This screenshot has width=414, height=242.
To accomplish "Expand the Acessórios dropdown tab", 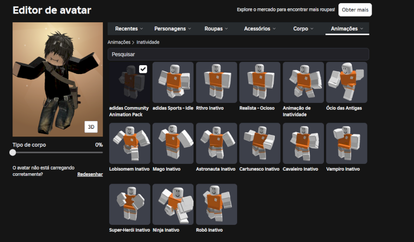I will coord(260,28).
